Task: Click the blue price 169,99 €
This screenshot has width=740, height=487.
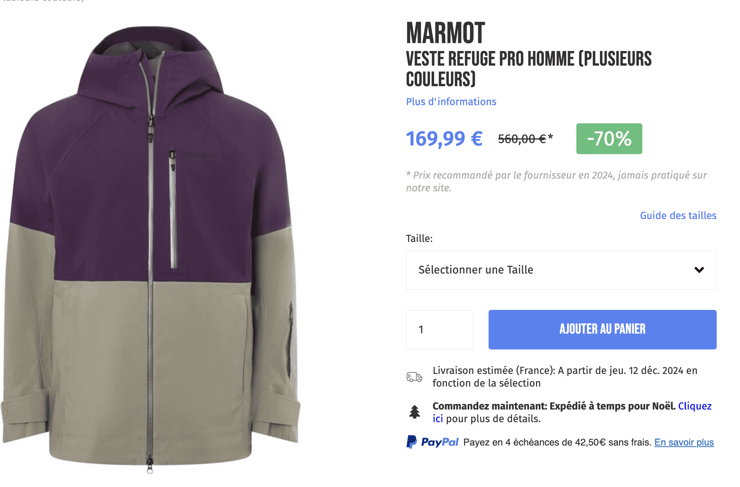Action: pos(444,139)
